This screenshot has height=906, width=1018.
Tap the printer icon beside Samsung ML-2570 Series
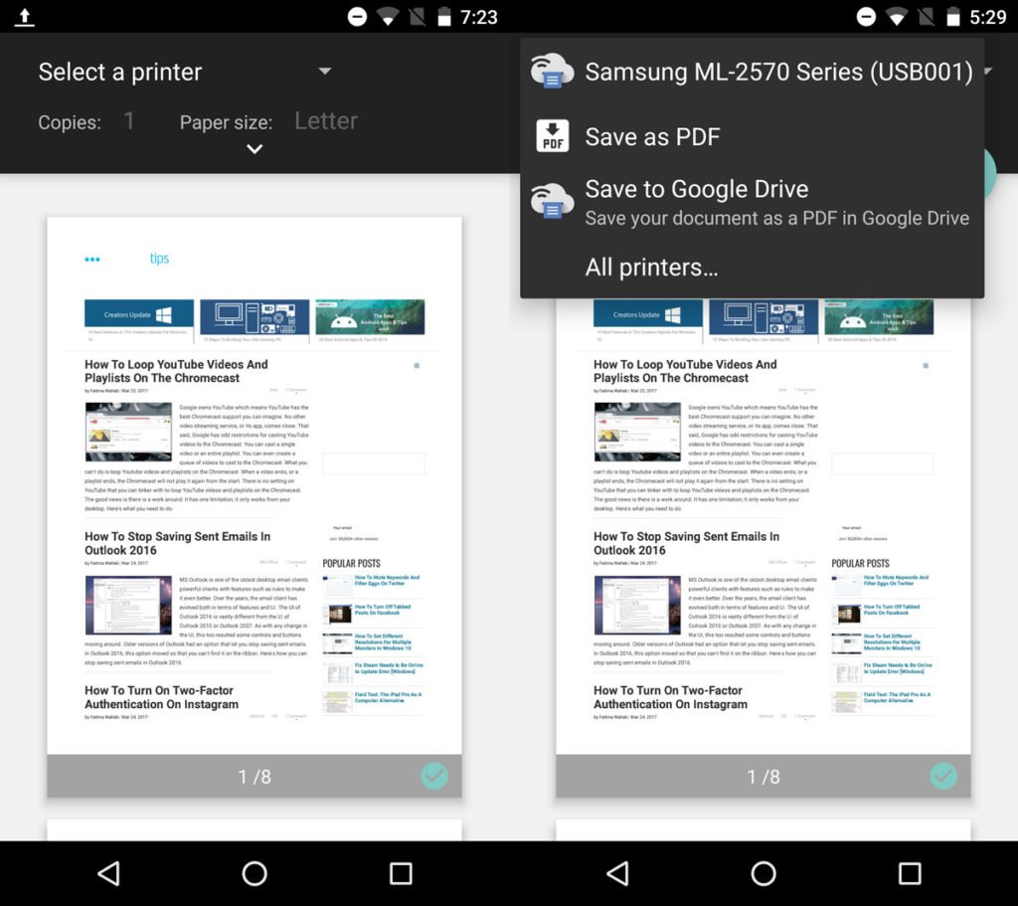pyautogui.click(x=553, y=70)
